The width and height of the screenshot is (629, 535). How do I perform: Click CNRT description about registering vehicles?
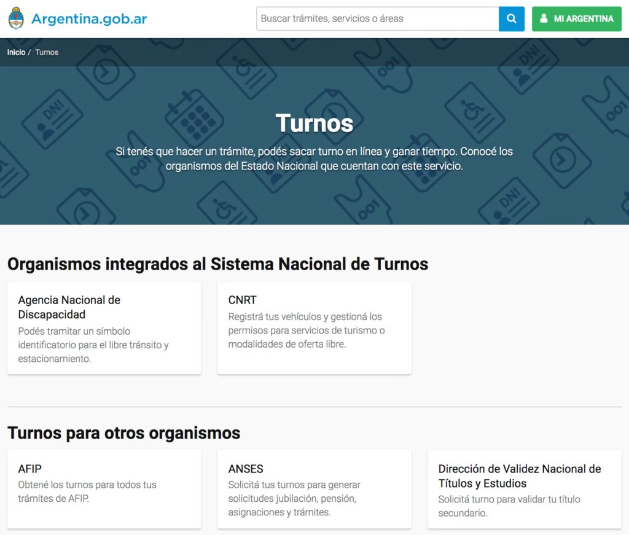[x=306, y=330]
